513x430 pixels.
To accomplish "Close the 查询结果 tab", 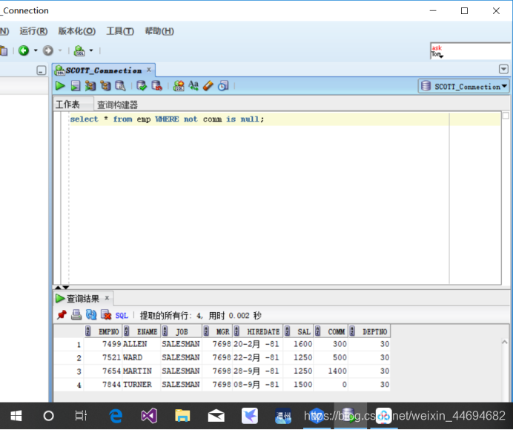I will (107, 298).
